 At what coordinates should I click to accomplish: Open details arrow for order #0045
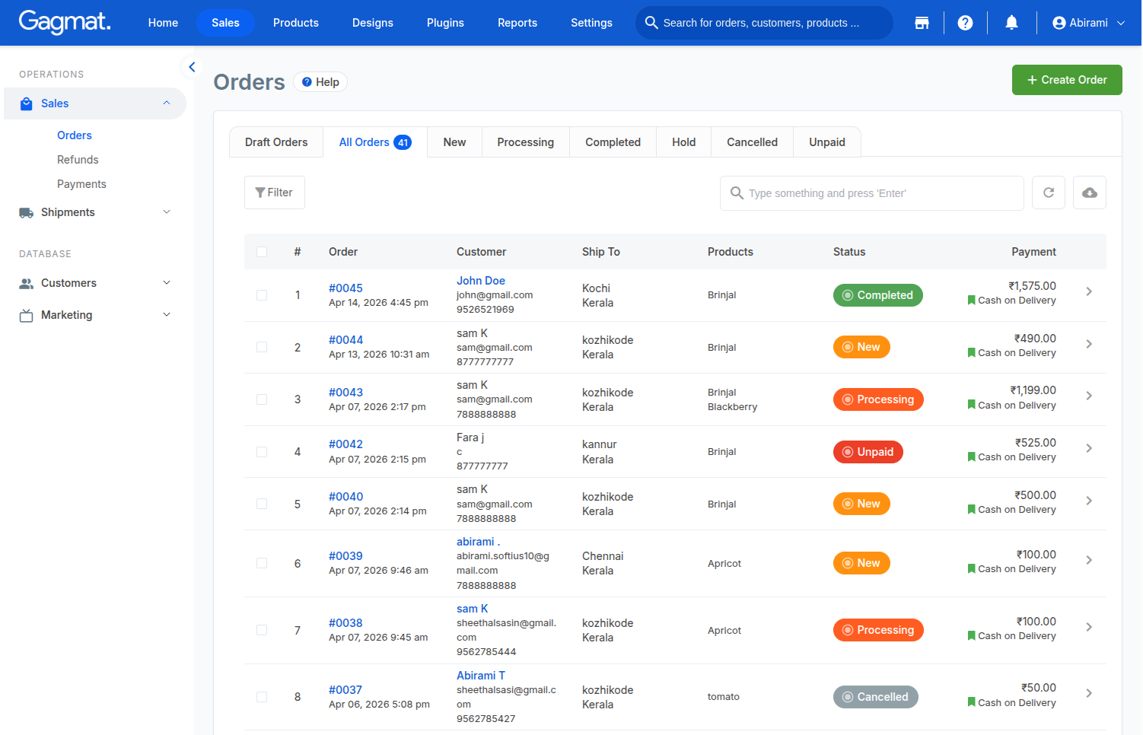pos(1089,291)
